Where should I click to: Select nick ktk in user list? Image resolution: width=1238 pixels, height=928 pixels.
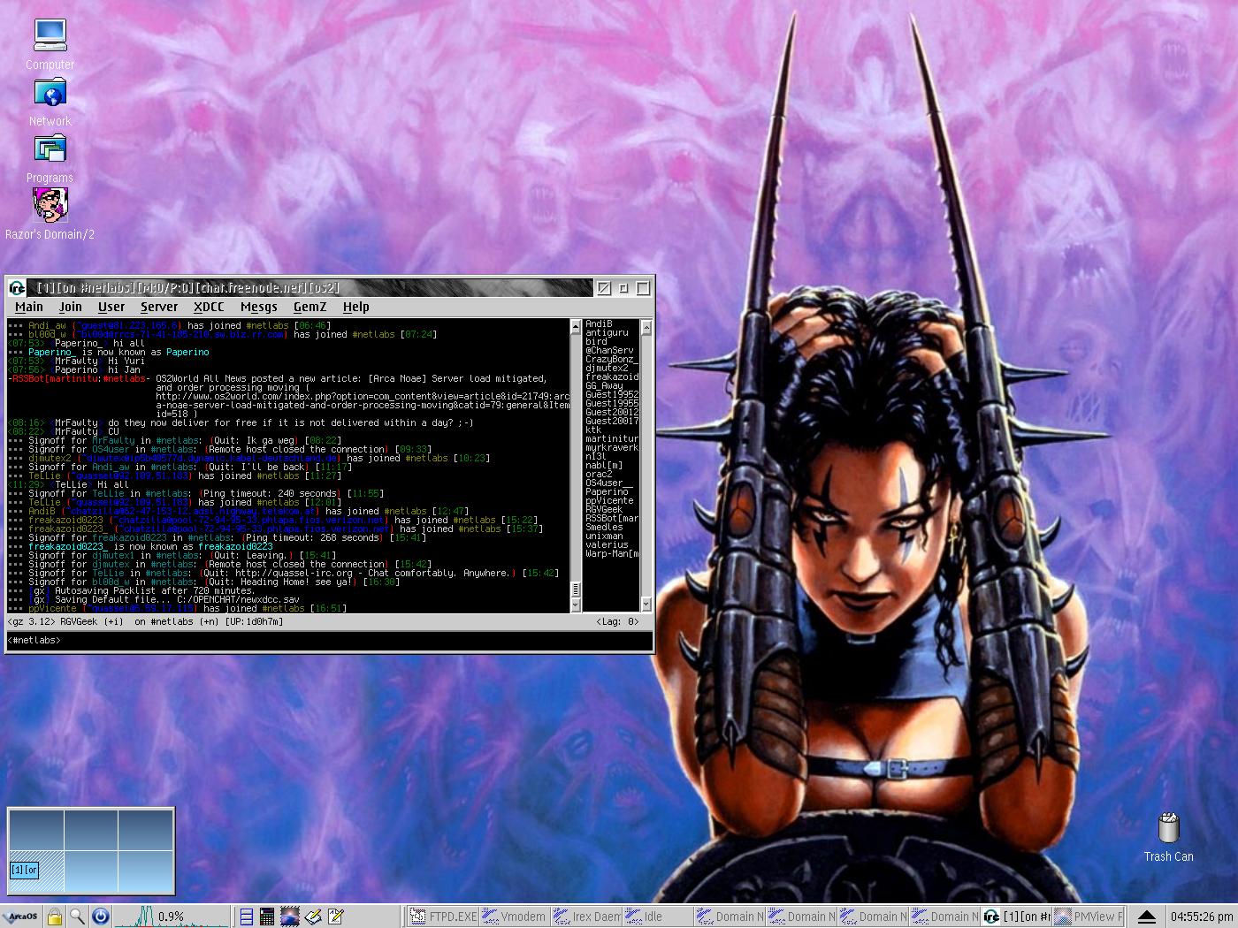click(593, 430)
